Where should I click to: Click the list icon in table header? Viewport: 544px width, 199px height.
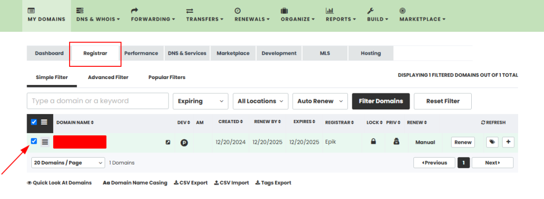coord(44,122)
